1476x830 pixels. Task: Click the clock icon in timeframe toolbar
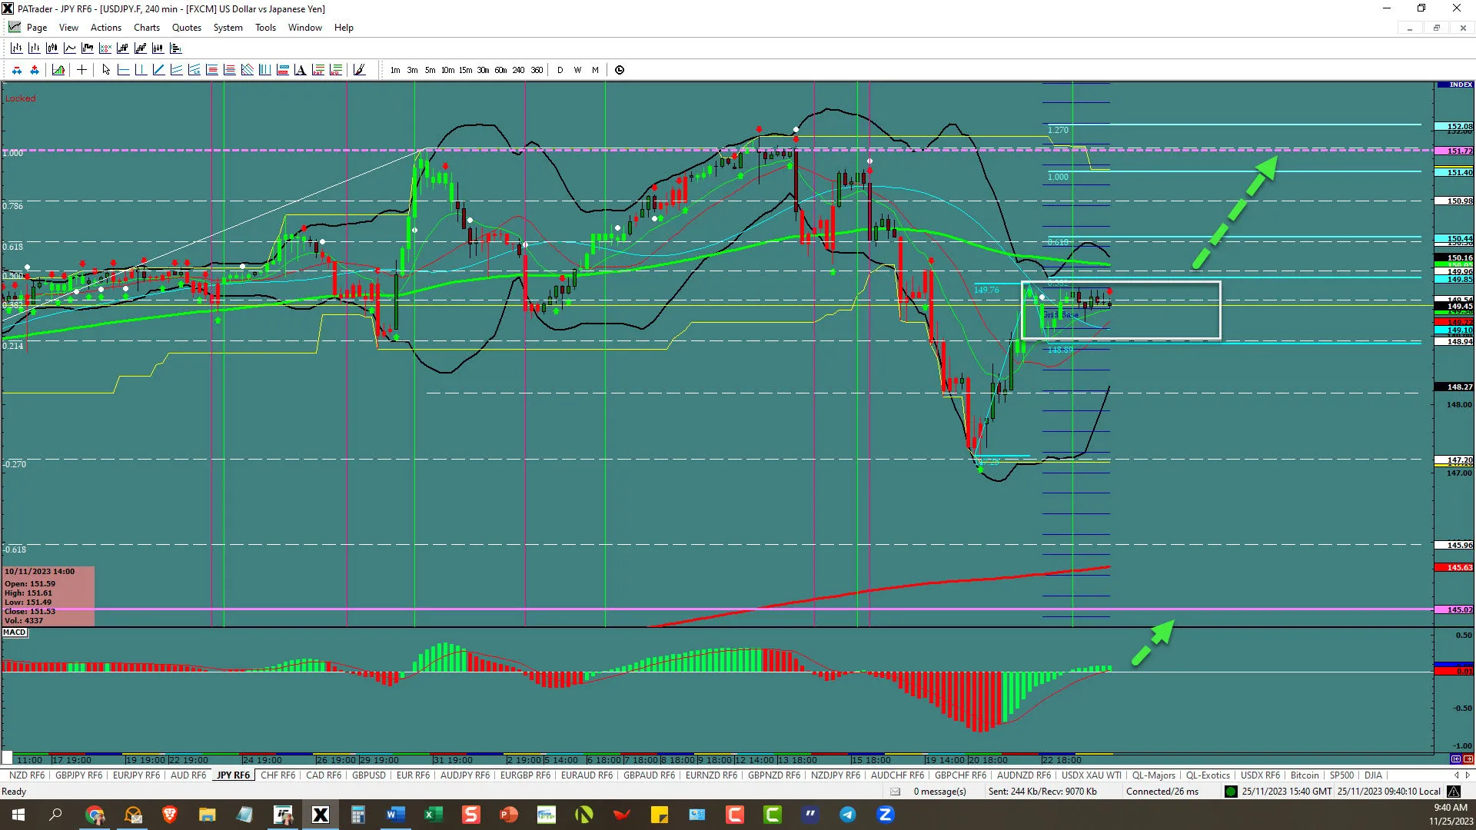(x=620, y=70)
